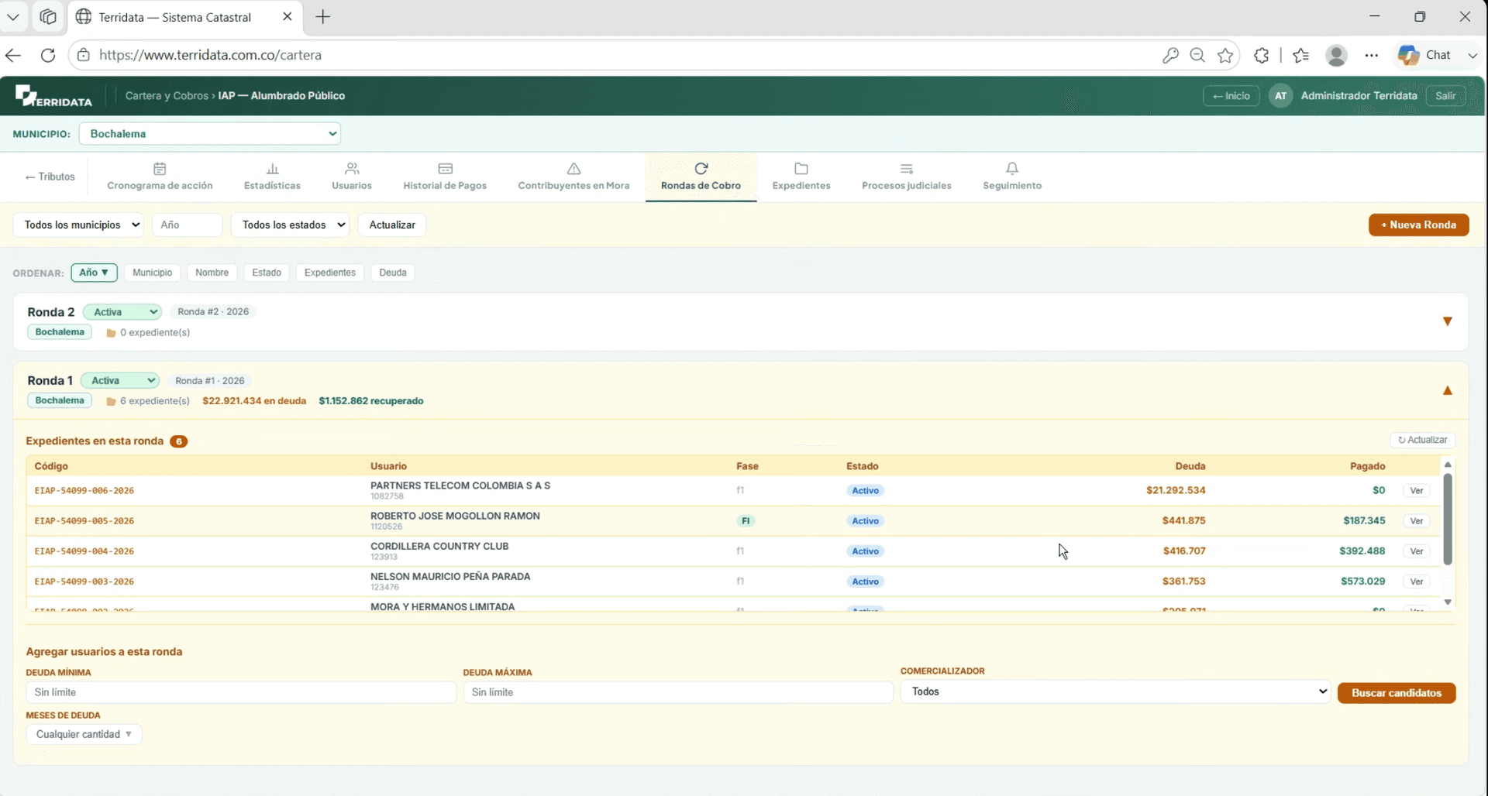Bookmark the page with star icon
Viewport: 1488px width, 796px height.
[x=1225, y=55]
